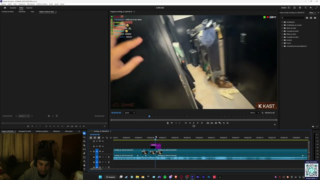Toggle V3 track output eye
320x180 pixels.
(102, 141)
